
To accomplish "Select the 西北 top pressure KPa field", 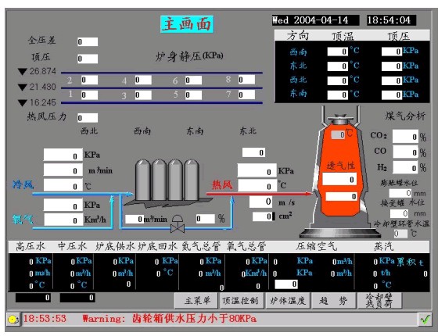I will tap(392, 80).
